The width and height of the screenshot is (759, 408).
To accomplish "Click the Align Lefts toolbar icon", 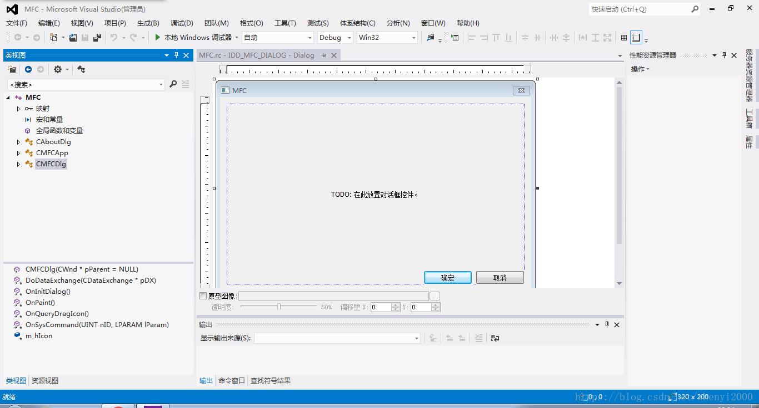I will (x=472, y=37).
